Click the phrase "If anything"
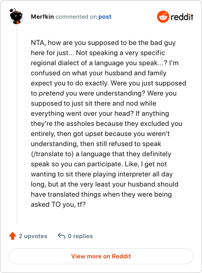Image resolution: width=202 pixels, height=273 pixels. click(152, 114)
